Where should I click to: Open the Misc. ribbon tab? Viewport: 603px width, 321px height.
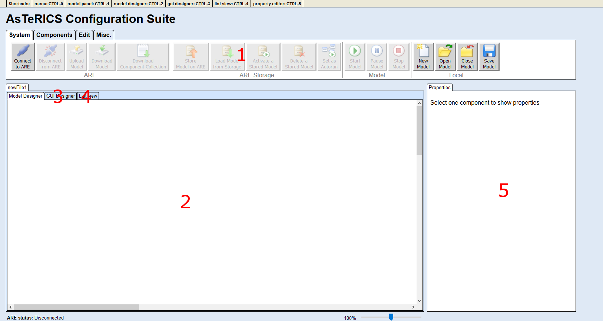tap(104, 35)
